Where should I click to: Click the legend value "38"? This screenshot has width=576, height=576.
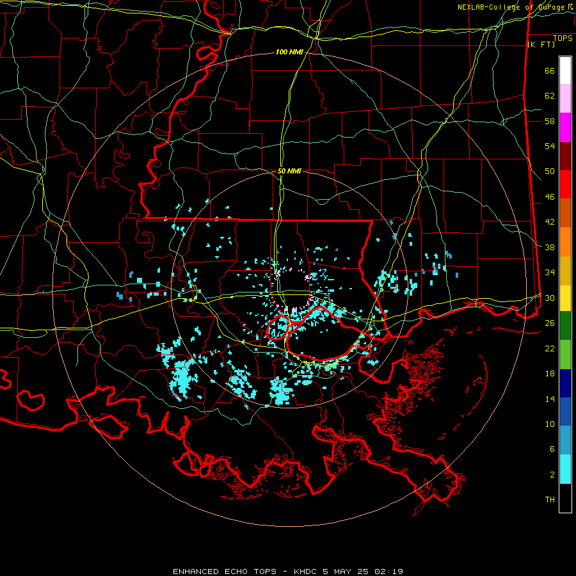tap(550, 247)
